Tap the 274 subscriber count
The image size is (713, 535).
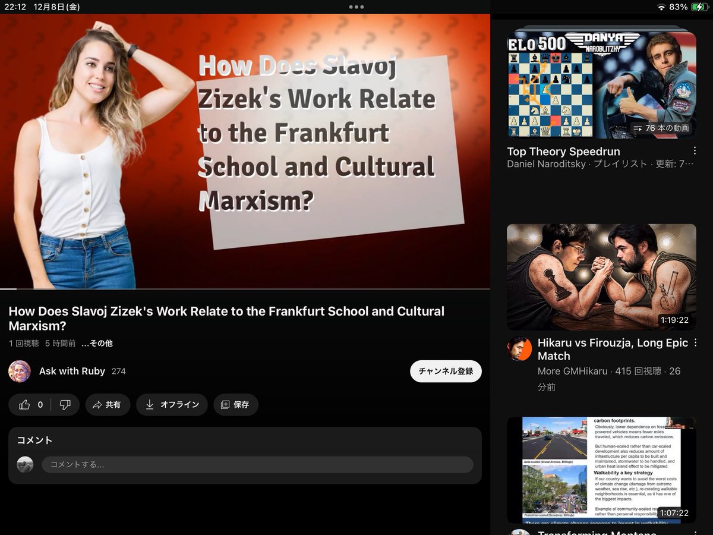[x=119, y=372]
